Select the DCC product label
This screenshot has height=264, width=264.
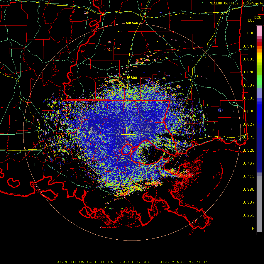pos(258,18)
